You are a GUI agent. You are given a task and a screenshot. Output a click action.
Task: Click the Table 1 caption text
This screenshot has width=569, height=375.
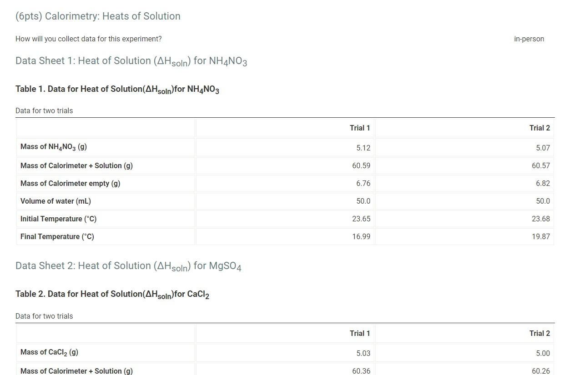point(117,89)
